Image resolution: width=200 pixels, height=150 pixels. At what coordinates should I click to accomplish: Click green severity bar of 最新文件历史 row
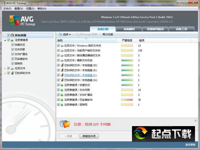[x=127, y=60]
